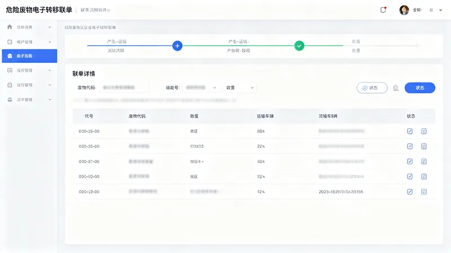Open the 收置 dropdown

[240, 88]
